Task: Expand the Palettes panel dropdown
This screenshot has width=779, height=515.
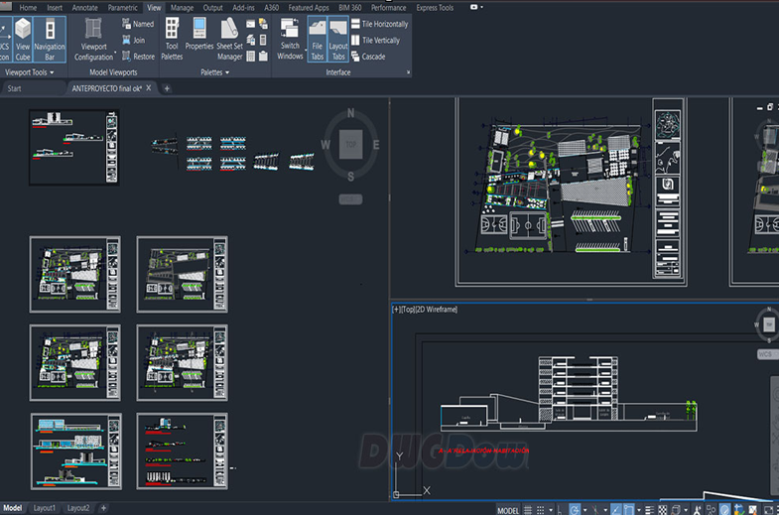Action: click(215, 72)
